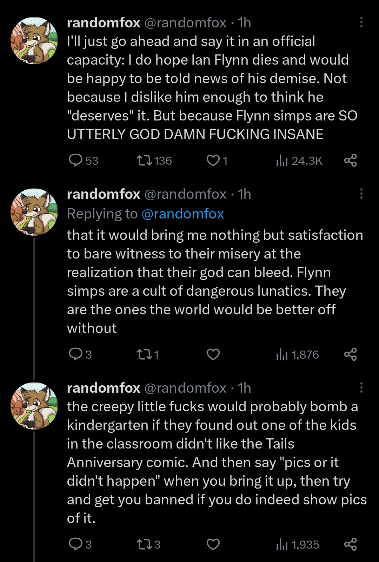Click randomfox display name on third tweet
This screenshot has height=562, width=379.
[104, 388]
